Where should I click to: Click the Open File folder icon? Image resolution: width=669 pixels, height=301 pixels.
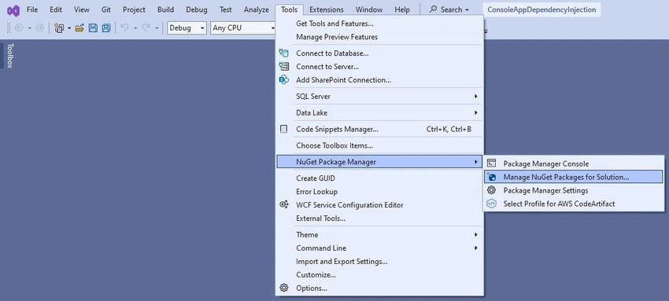pyautogui.click(x=79, y=28)
